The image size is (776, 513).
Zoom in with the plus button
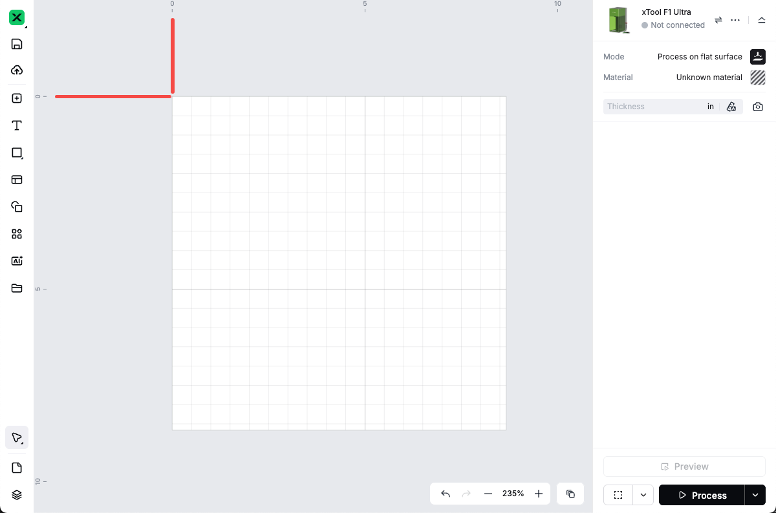coord(539,494)
